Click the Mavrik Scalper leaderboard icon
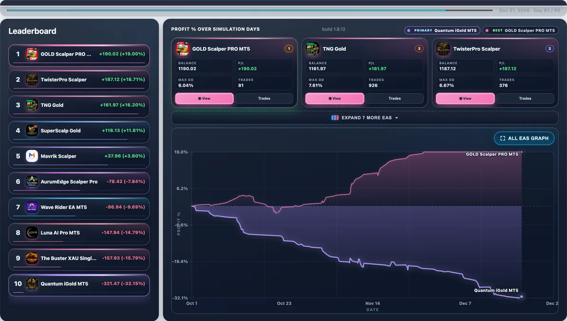Screen dimensions: 567x321 pos(32,156)
